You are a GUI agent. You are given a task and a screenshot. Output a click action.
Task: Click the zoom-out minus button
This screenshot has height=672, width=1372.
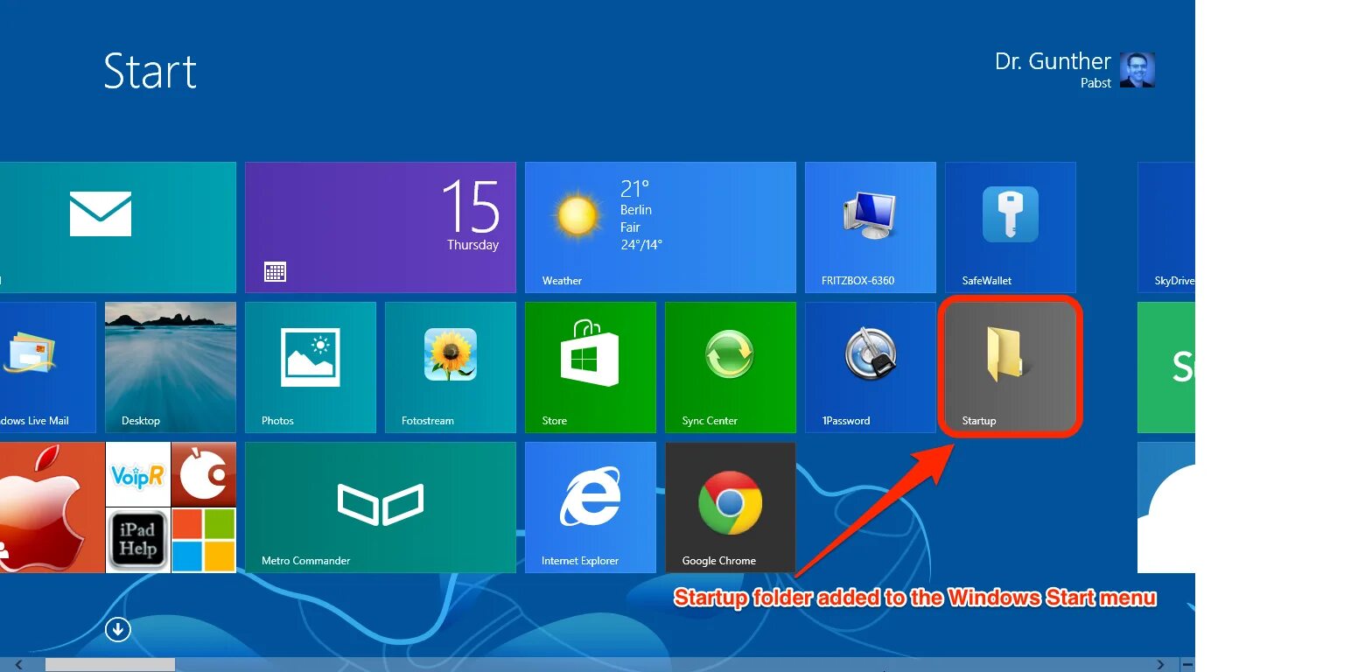(x=1186, y=665)
